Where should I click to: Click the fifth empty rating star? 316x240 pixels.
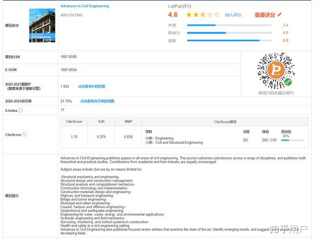(217, 15)
